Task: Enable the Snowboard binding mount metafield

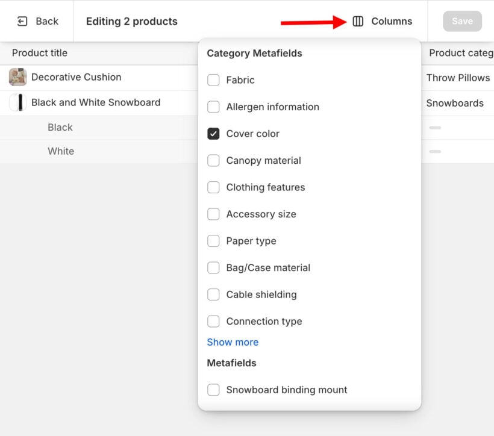Action: point(213,390)
